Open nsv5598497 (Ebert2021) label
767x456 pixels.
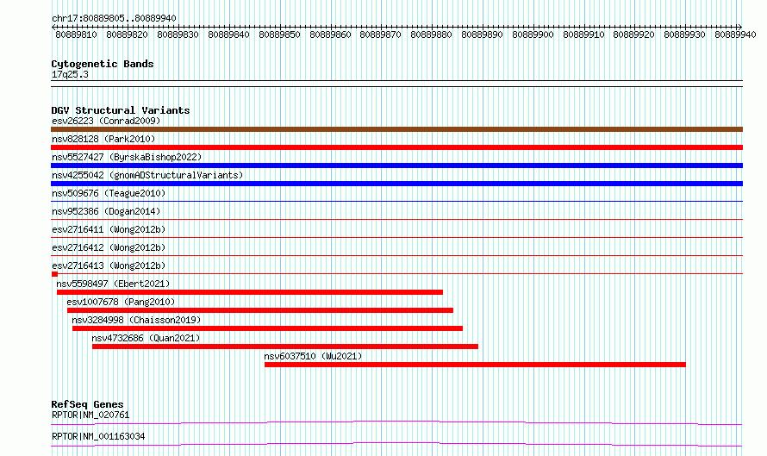(113, 284)
